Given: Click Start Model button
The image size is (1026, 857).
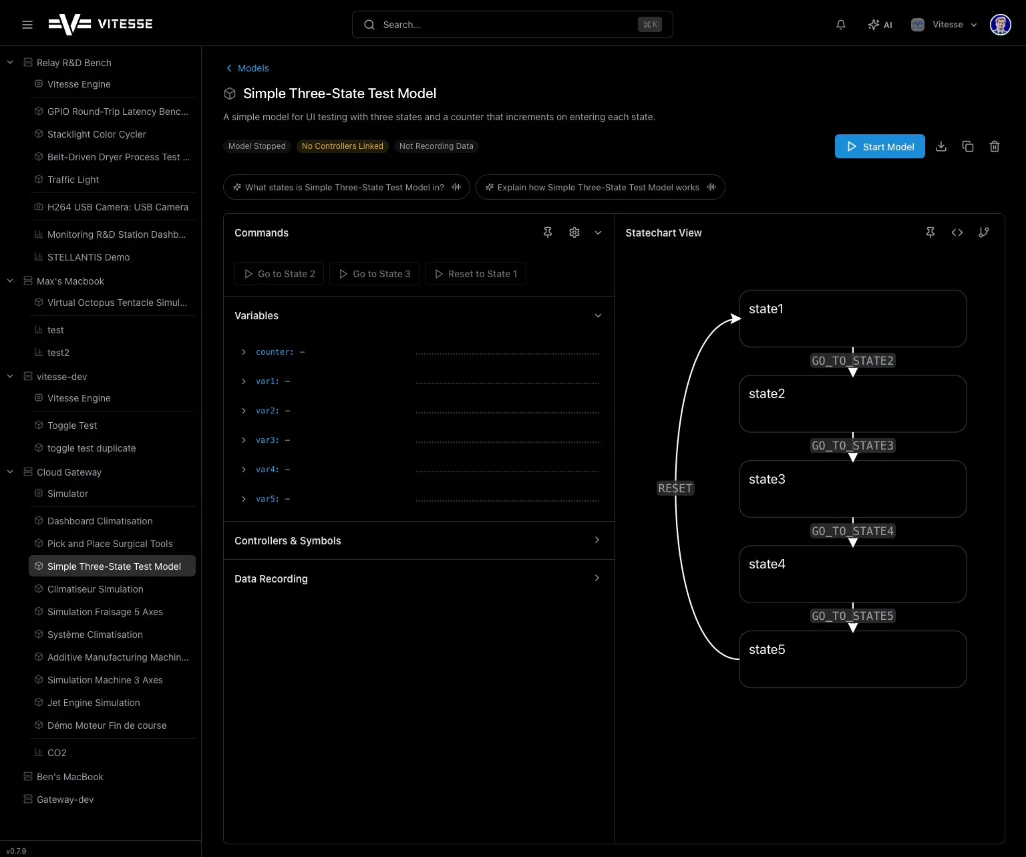Looking at the screenshot, I should [880, 146].
